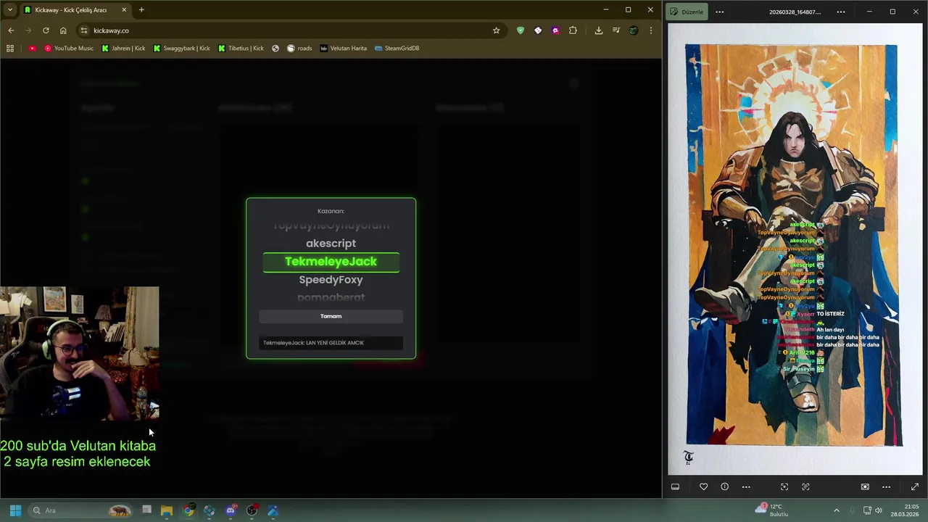
Task: Open the YouTube Music bookmark
Action: click(69, 49)
